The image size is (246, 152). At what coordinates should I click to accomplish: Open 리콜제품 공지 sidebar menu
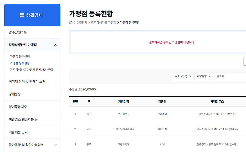click(x=32, y=132)
